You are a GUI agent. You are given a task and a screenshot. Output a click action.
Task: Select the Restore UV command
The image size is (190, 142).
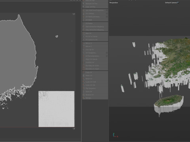[x=95, y=95]
